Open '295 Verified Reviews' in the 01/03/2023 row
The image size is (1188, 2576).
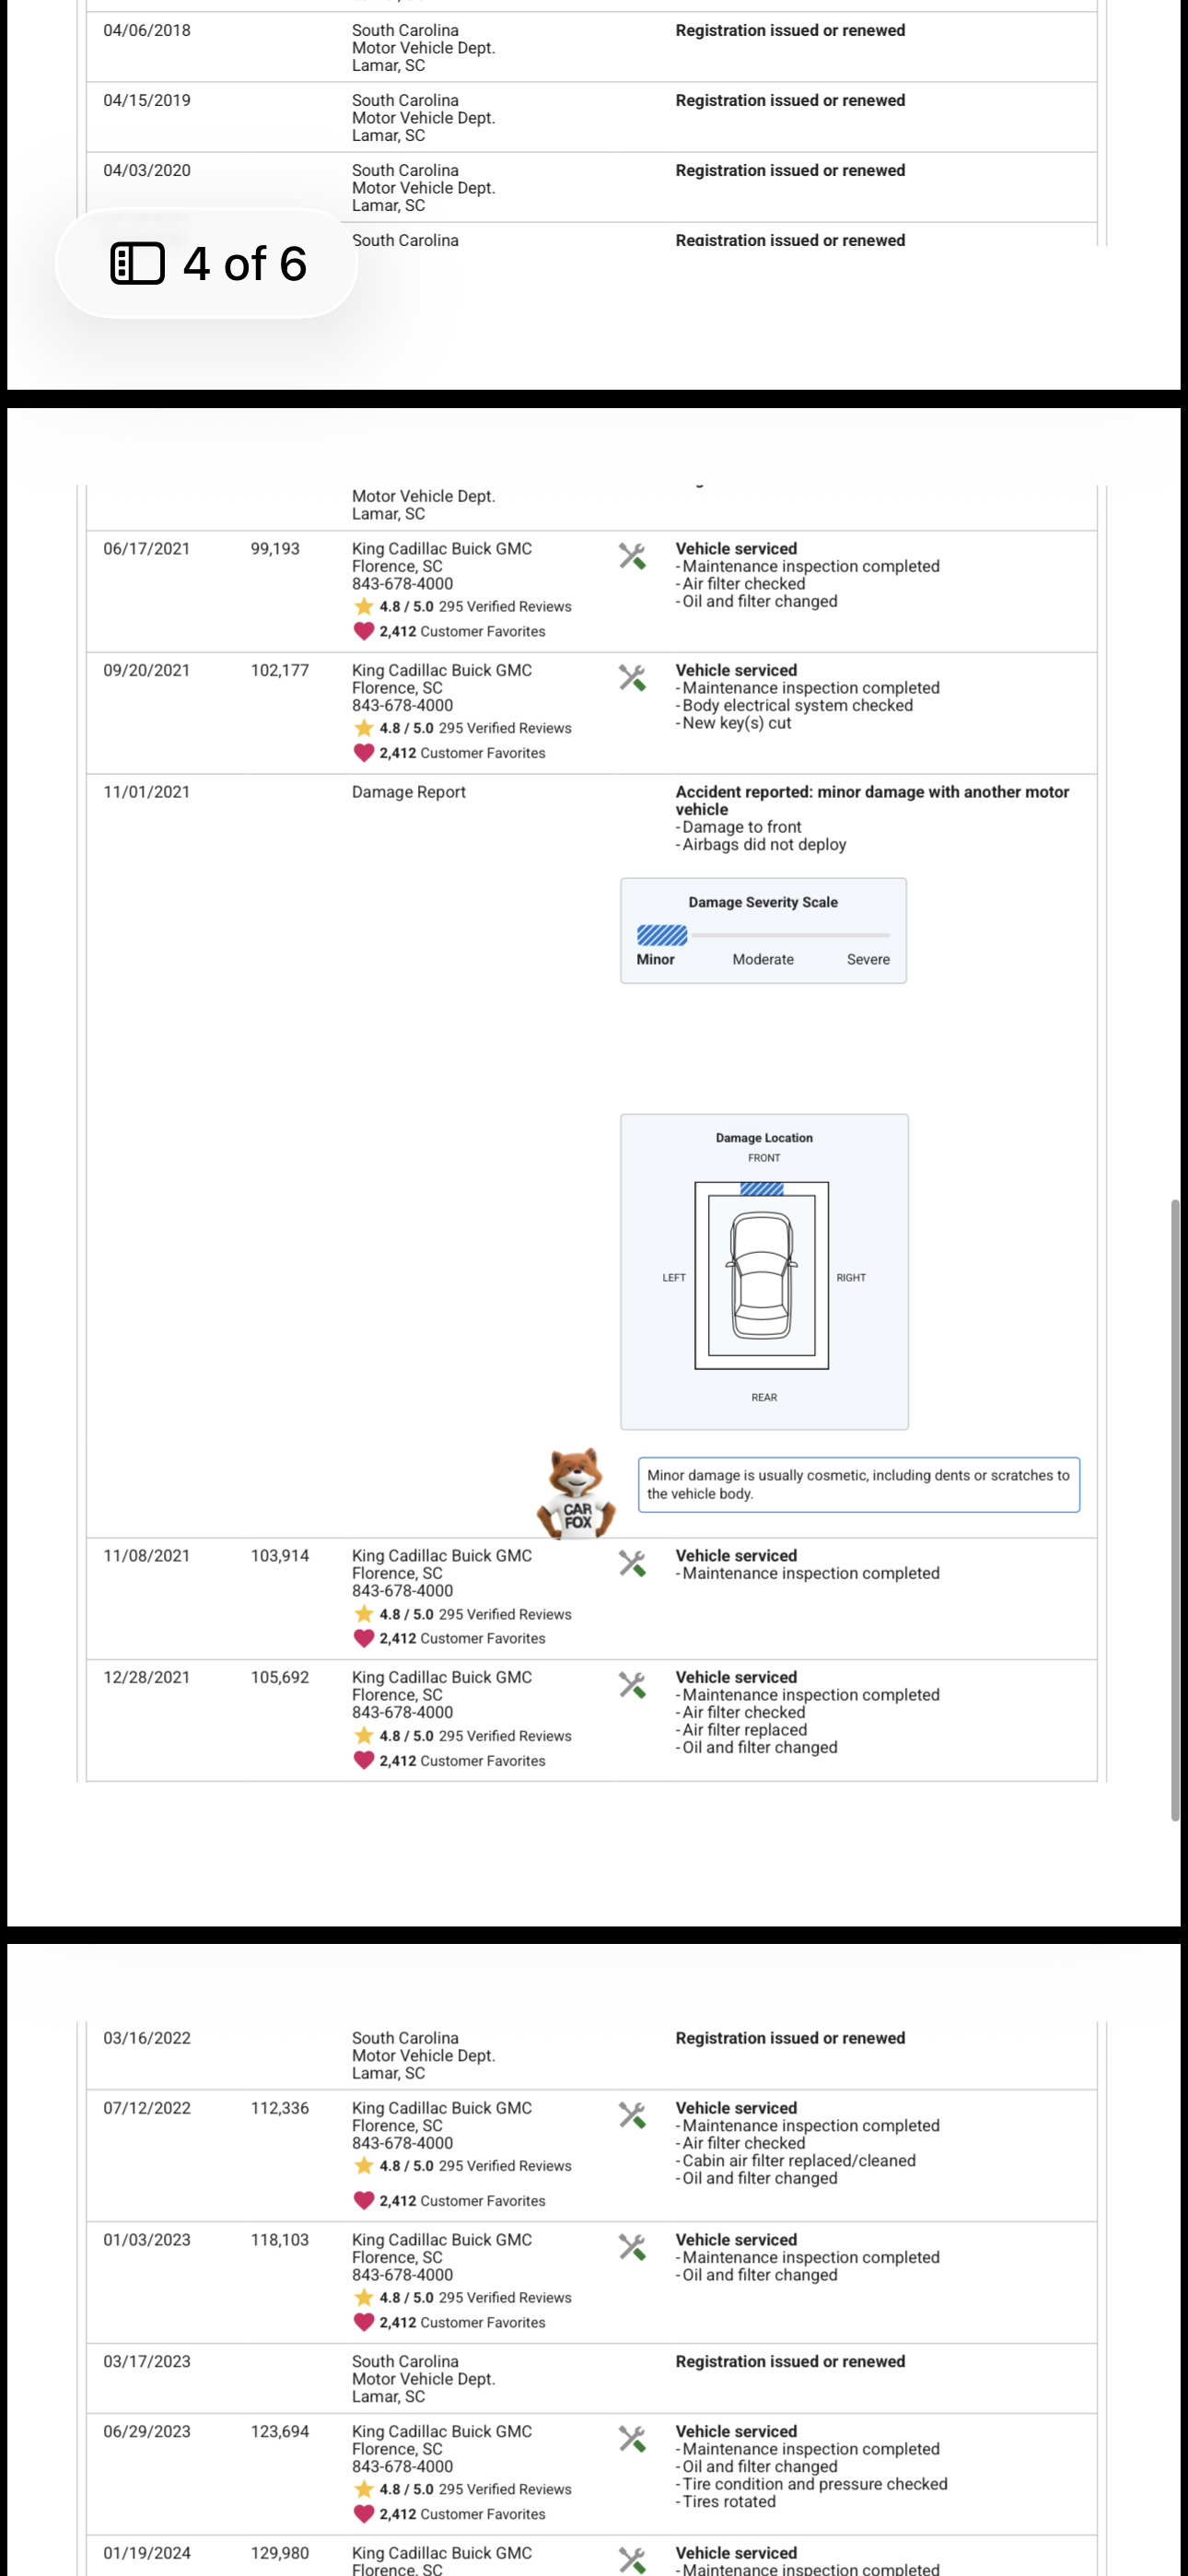coord(505,2297)
